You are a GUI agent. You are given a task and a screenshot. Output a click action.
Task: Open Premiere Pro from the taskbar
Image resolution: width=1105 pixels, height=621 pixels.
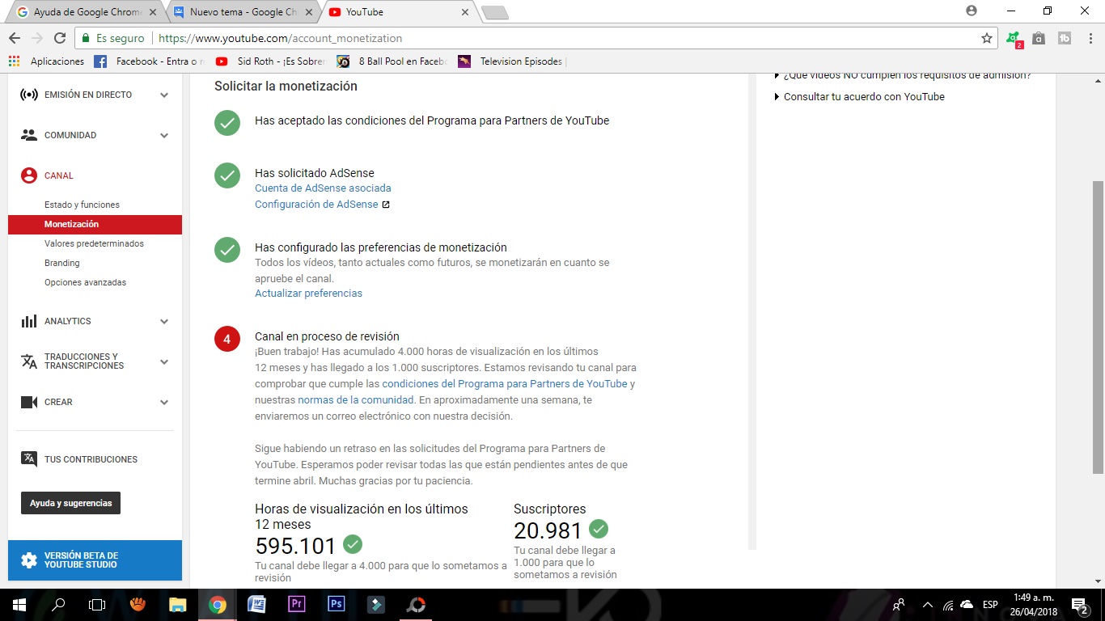pyautogui.click(x=296, y=605)
